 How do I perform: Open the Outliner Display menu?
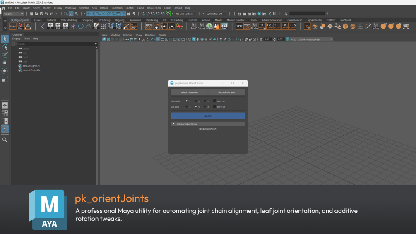pos(17,39)
